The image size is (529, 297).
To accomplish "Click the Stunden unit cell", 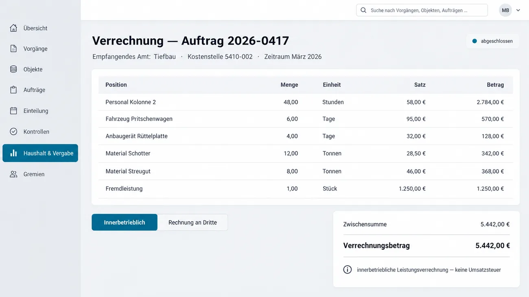I will (333, 102).
